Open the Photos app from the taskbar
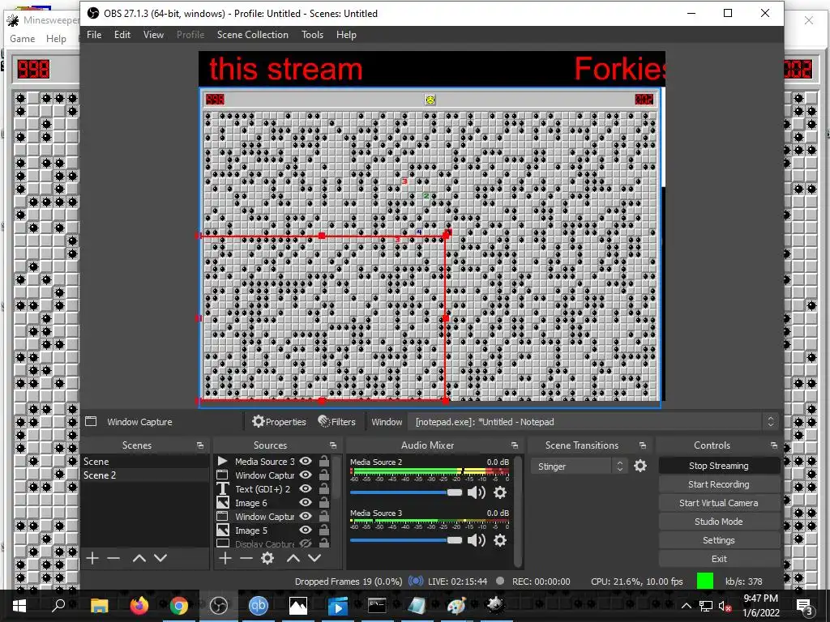830x622 pixels. point(298,606)
